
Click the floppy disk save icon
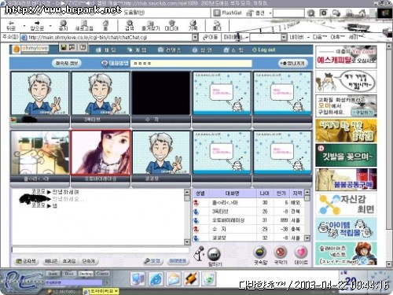pyautogui.click(x=63, y=47)
